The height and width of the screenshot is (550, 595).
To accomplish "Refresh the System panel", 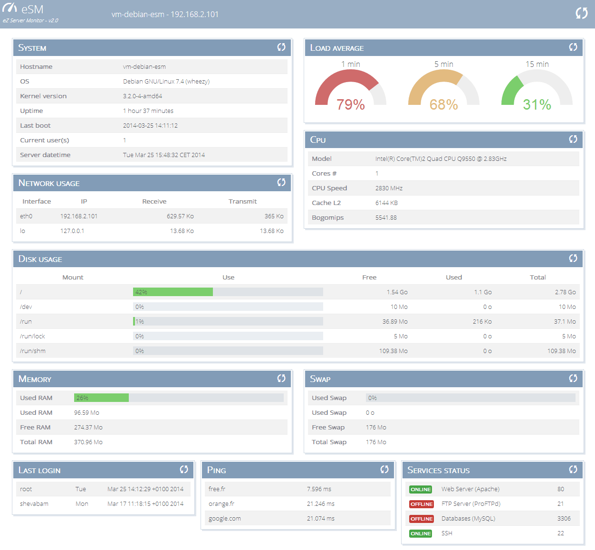I will click(281, 47).
